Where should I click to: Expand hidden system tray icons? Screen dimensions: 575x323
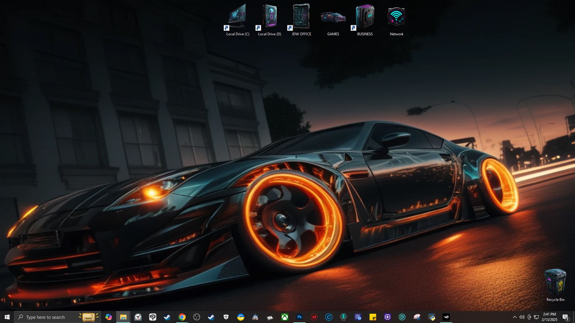(x=515, y=317)
